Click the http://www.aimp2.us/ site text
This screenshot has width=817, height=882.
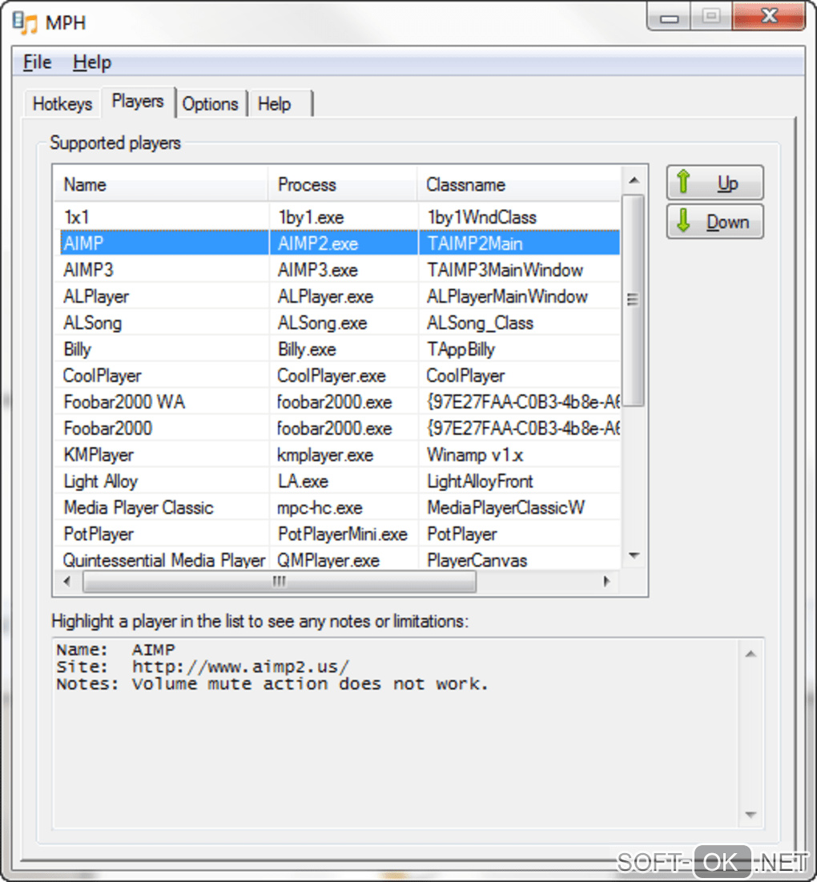pos(240,667)
